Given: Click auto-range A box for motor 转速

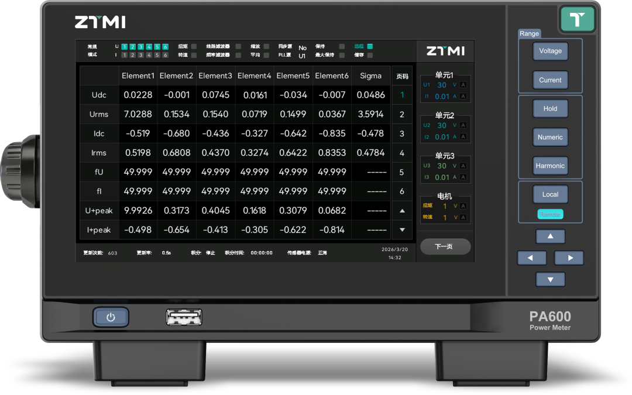Looking at the screenshot, I should (463, 217).
